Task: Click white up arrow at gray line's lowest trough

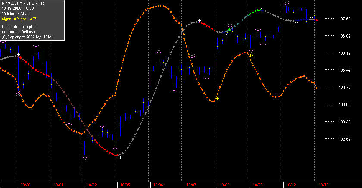Action: (120, 157)
